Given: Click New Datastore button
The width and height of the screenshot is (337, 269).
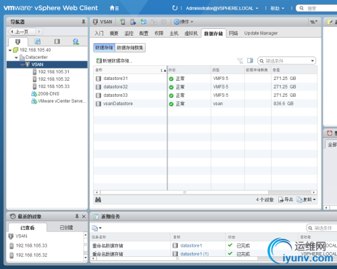Looking at the screenshot, I should click(114, 61).
